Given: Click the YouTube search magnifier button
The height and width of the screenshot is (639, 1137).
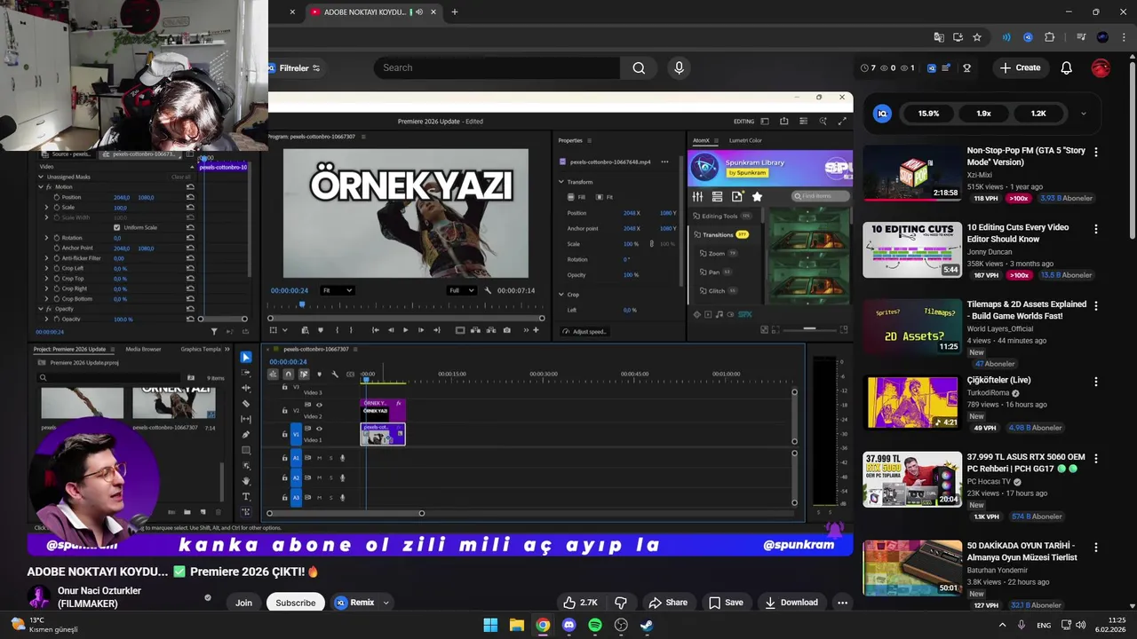Looking at the screenshot, I should click(x=639, y=67).
